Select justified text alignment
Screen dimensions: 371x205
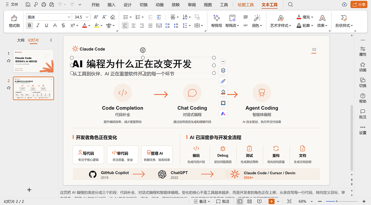[x=151, y=25]
